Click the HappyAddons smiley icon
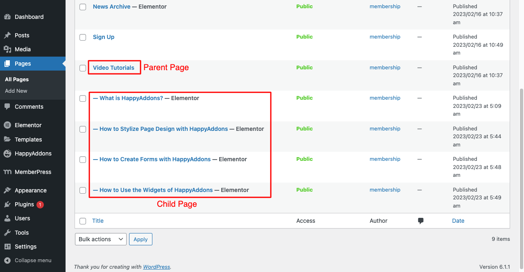This screenshot has height=272, width=524. pos(7,153)
